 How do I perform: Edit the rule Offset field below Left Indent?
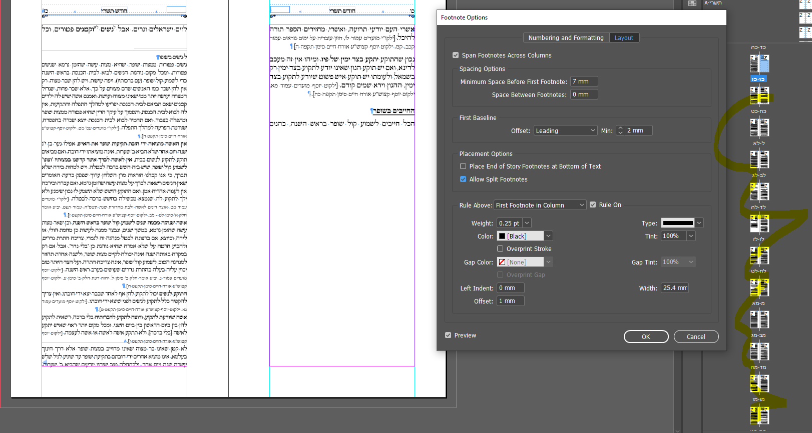[511, 301]
